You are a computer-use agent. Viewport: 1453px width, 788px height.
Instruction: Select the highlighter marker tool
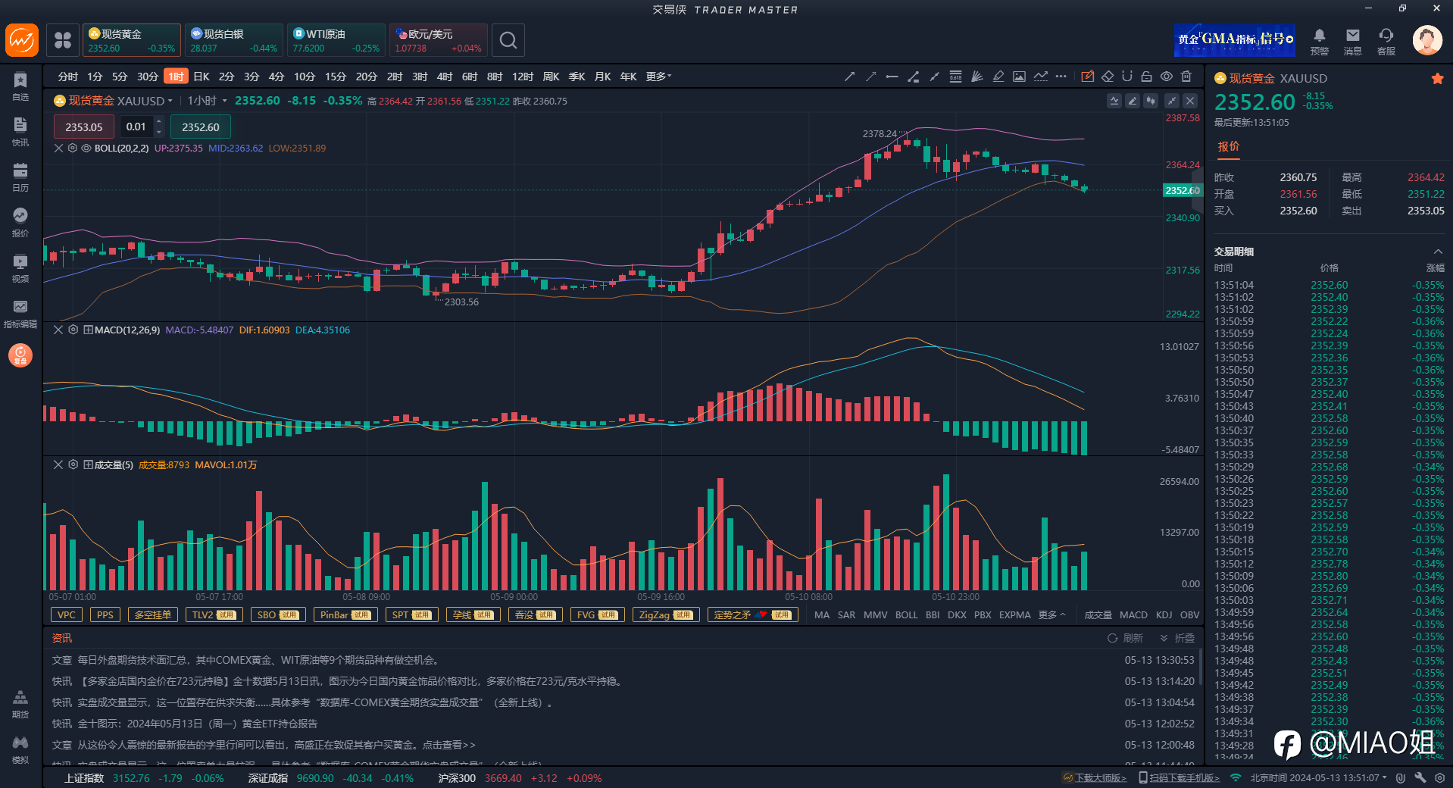(x=998, y=77)
